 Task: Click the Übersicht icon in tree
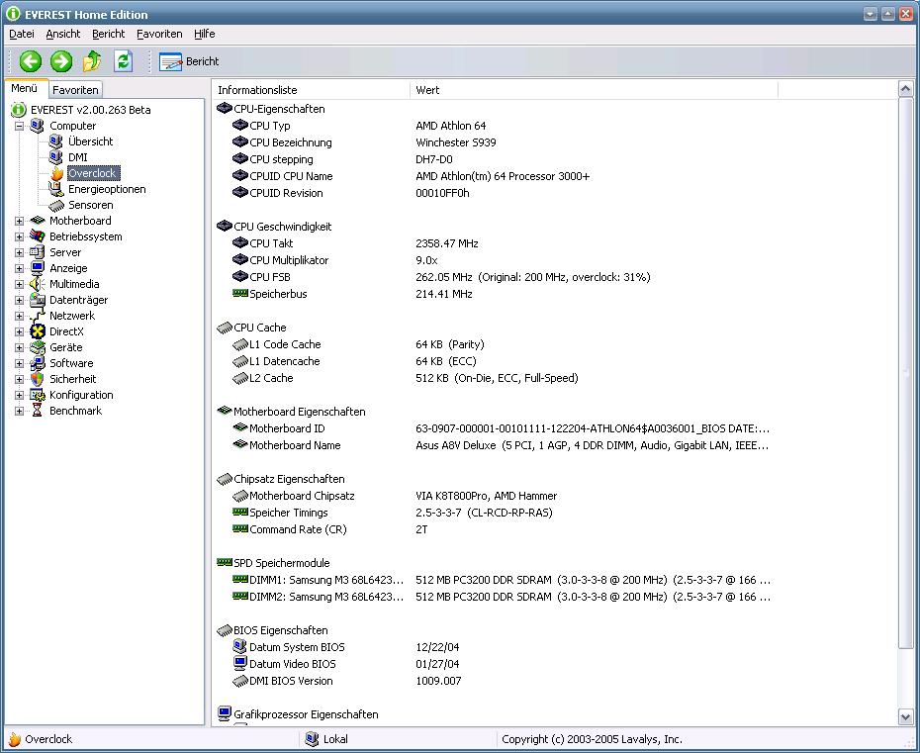(x=55, y=141)
